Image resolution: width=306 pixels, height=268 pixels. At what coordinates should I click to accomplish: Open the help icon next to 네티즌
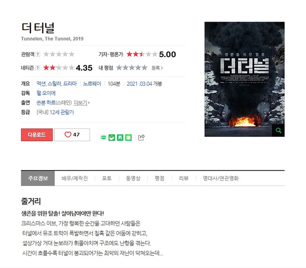38,68
